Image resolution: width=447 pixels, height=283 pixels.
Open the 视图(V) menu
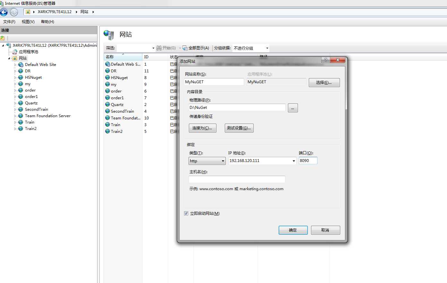pyautogui.click(x=28, y=22)
